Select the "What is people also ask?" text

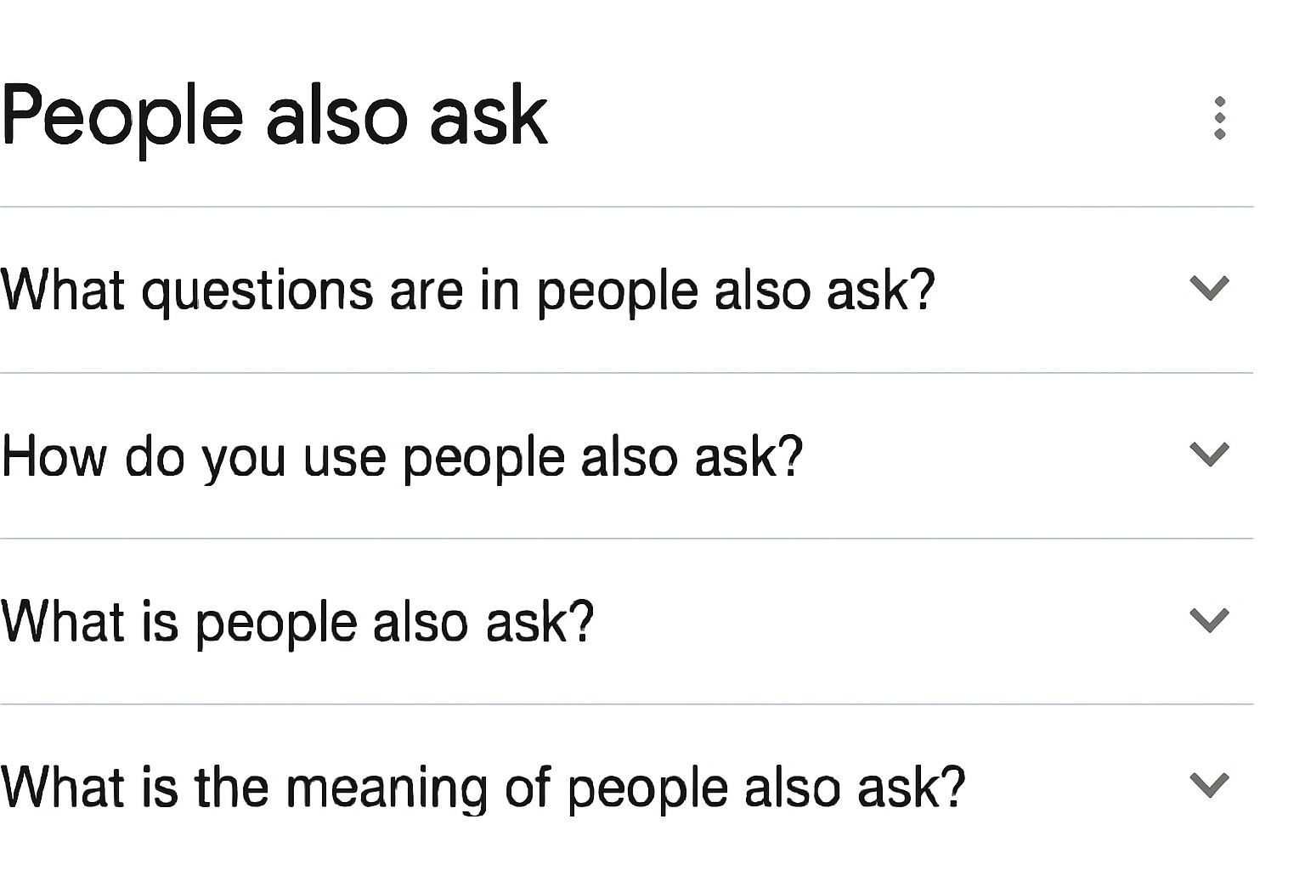297,622
